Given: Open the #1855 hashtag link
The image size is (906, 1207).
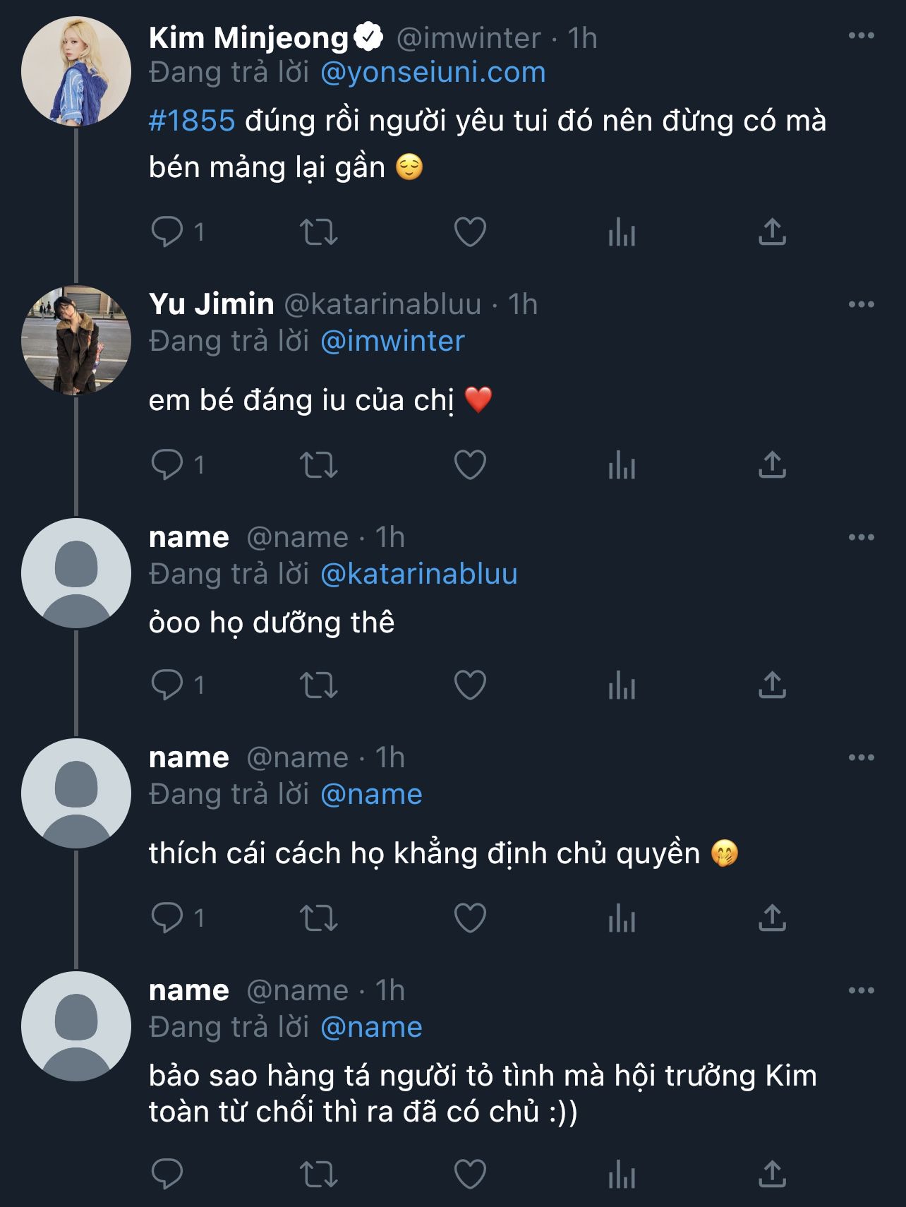Looking at the screenshot, I should click(192, 121).
